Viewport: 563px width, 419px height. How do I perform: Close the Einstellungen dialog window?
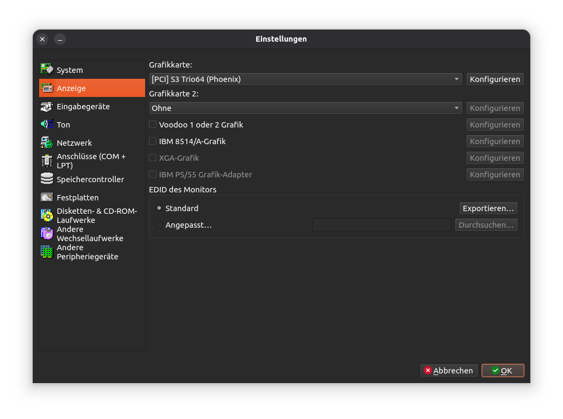(42, 39)
